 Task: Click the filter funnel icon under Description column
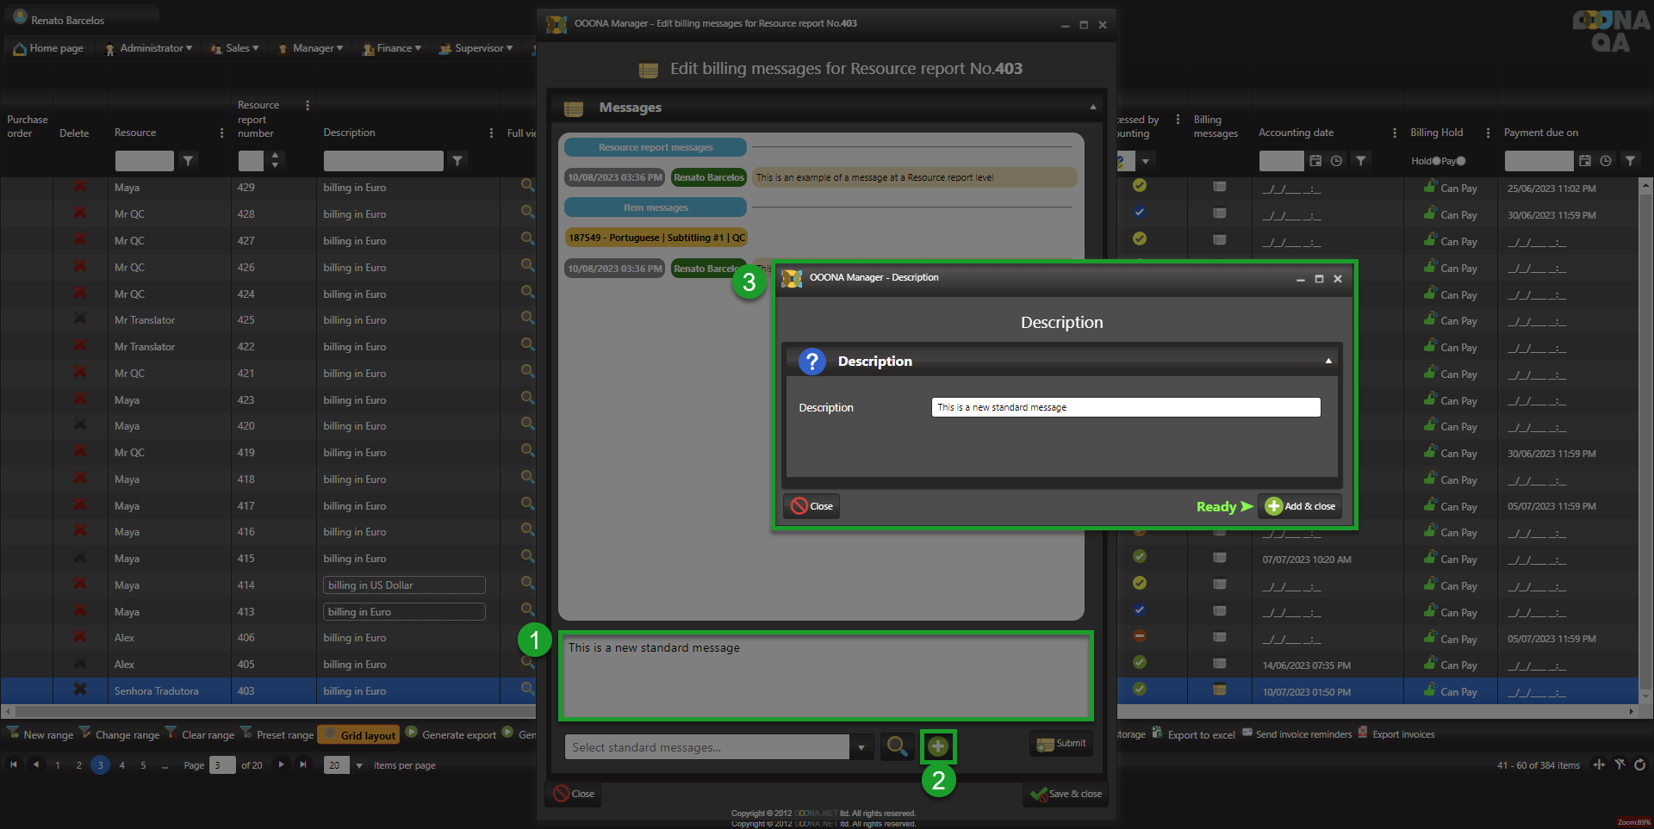click(457, 161)
